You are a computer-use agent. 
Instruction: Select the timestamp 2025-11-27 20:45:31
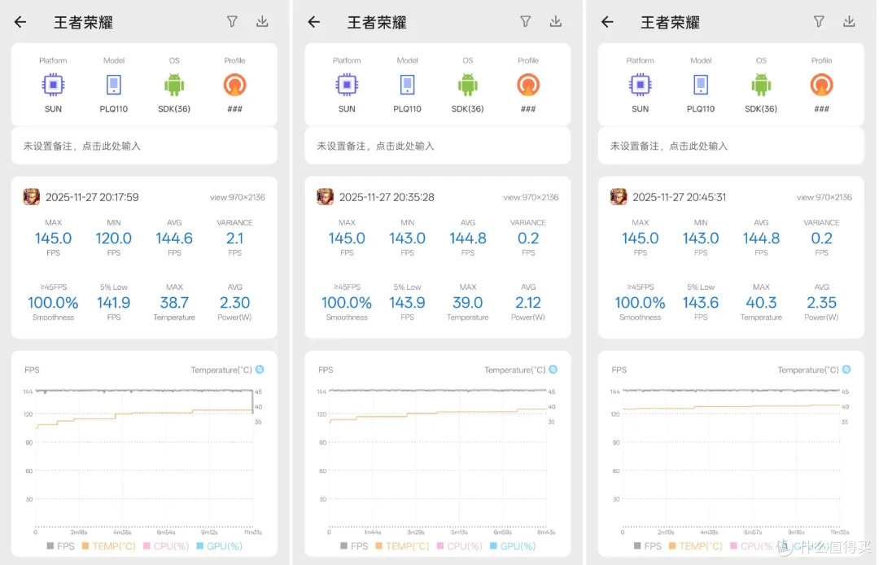click(x=680, y=197)
